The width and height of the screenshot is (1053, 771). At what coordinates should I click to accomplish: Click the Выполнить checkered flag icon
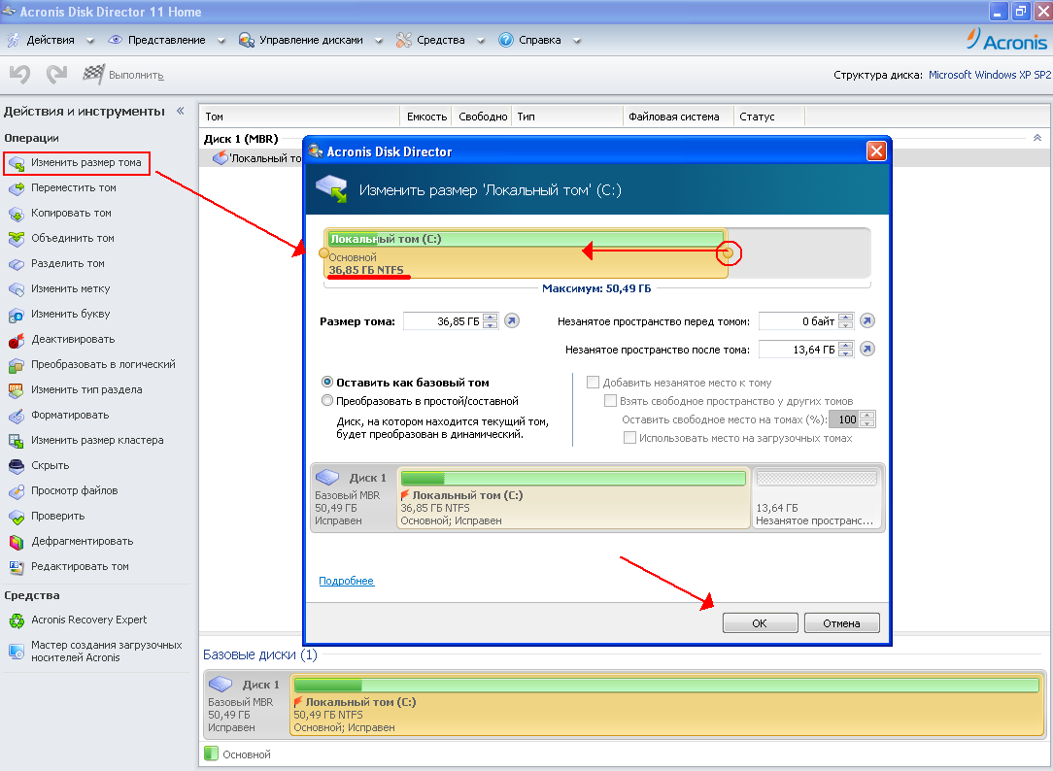click(x=93, y=74)
